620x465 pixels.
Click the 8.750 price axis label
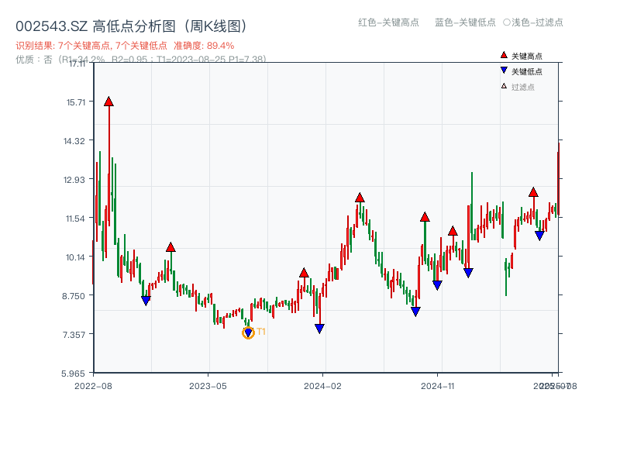point(74,296)
